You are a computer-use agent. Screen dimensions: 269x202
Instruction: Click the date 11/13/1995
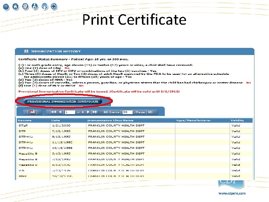[62, 142]
